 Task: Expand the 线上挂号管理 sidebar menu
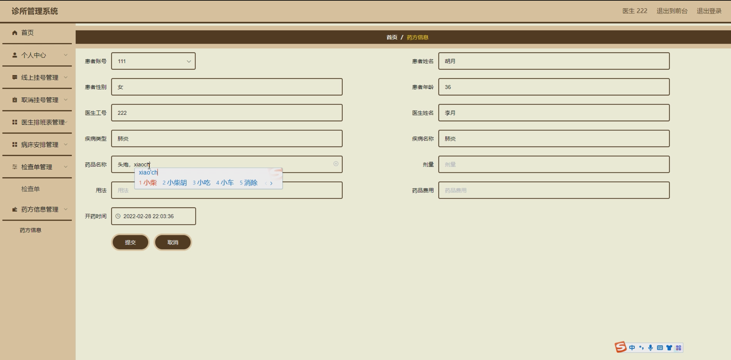click(x=39, y=78)
